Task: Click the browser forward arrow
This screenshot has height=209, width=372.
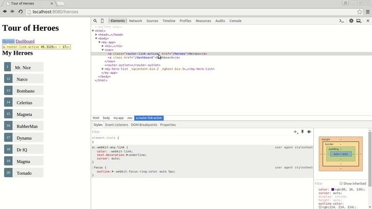Action: click(x=12, y=12)
